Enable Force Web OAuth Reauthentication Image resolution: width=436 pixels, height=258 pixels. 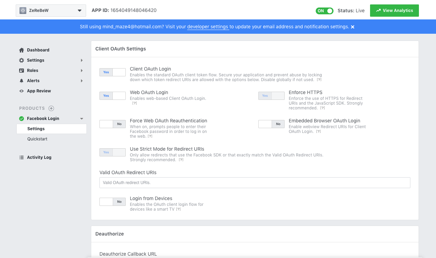(112, 124)
